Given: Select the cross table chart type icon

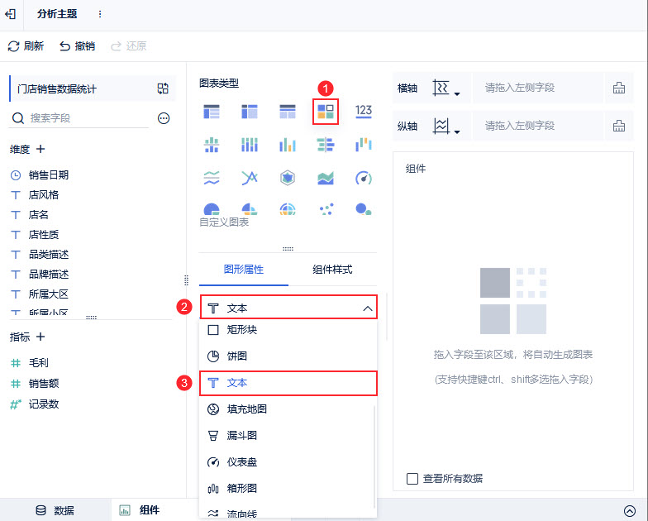Looking at the screenshot, I should [250, 112].
